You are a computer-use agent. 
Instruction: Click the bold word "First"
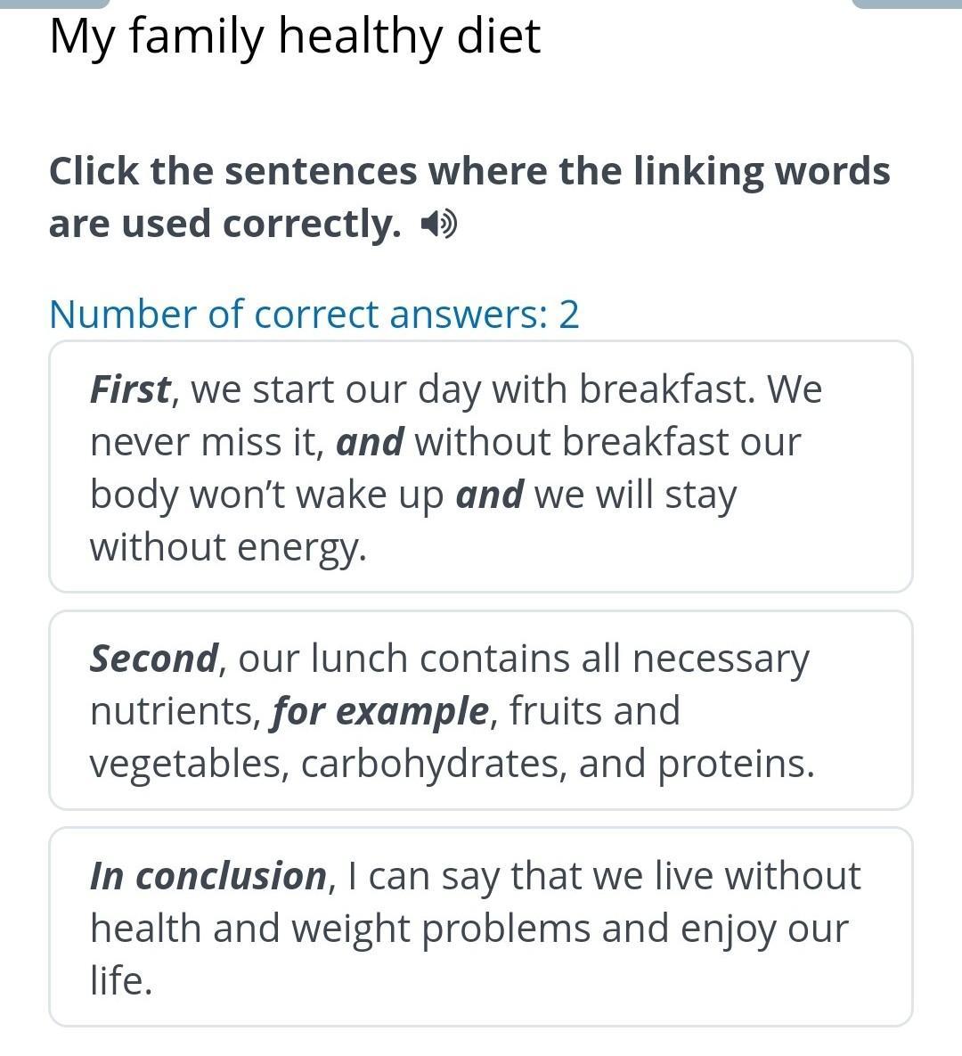130,389
